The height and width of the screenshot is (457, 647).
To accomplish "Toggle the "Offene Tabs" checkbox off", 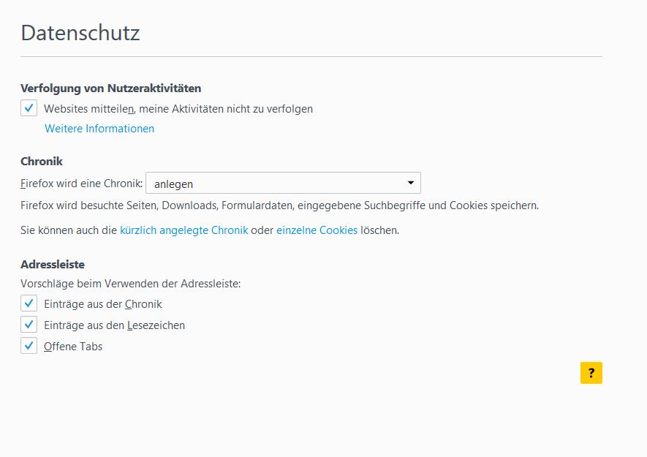I will pos(29,346).
